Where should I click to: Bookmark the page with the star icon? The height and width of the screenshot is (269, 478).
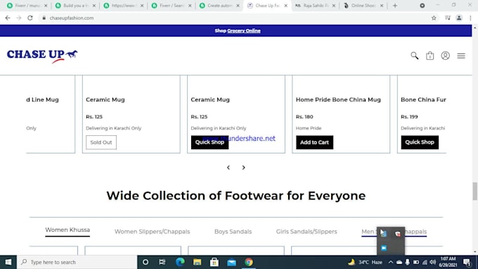pos(434,18)
